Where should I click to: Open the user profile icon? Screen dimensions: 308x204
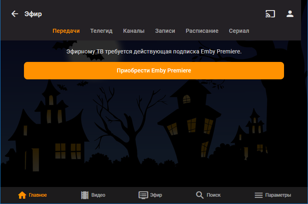290,14
